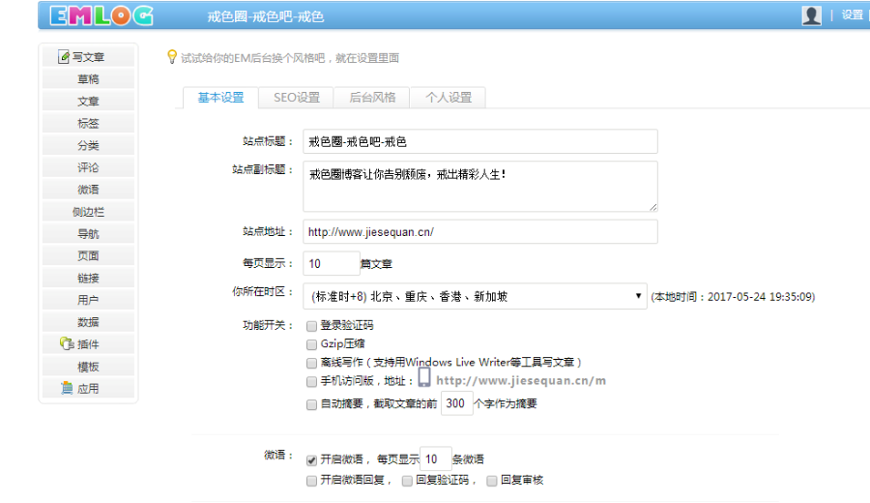
Task: Enable 手机访问版 checkbox
Action: pos(311,382)
